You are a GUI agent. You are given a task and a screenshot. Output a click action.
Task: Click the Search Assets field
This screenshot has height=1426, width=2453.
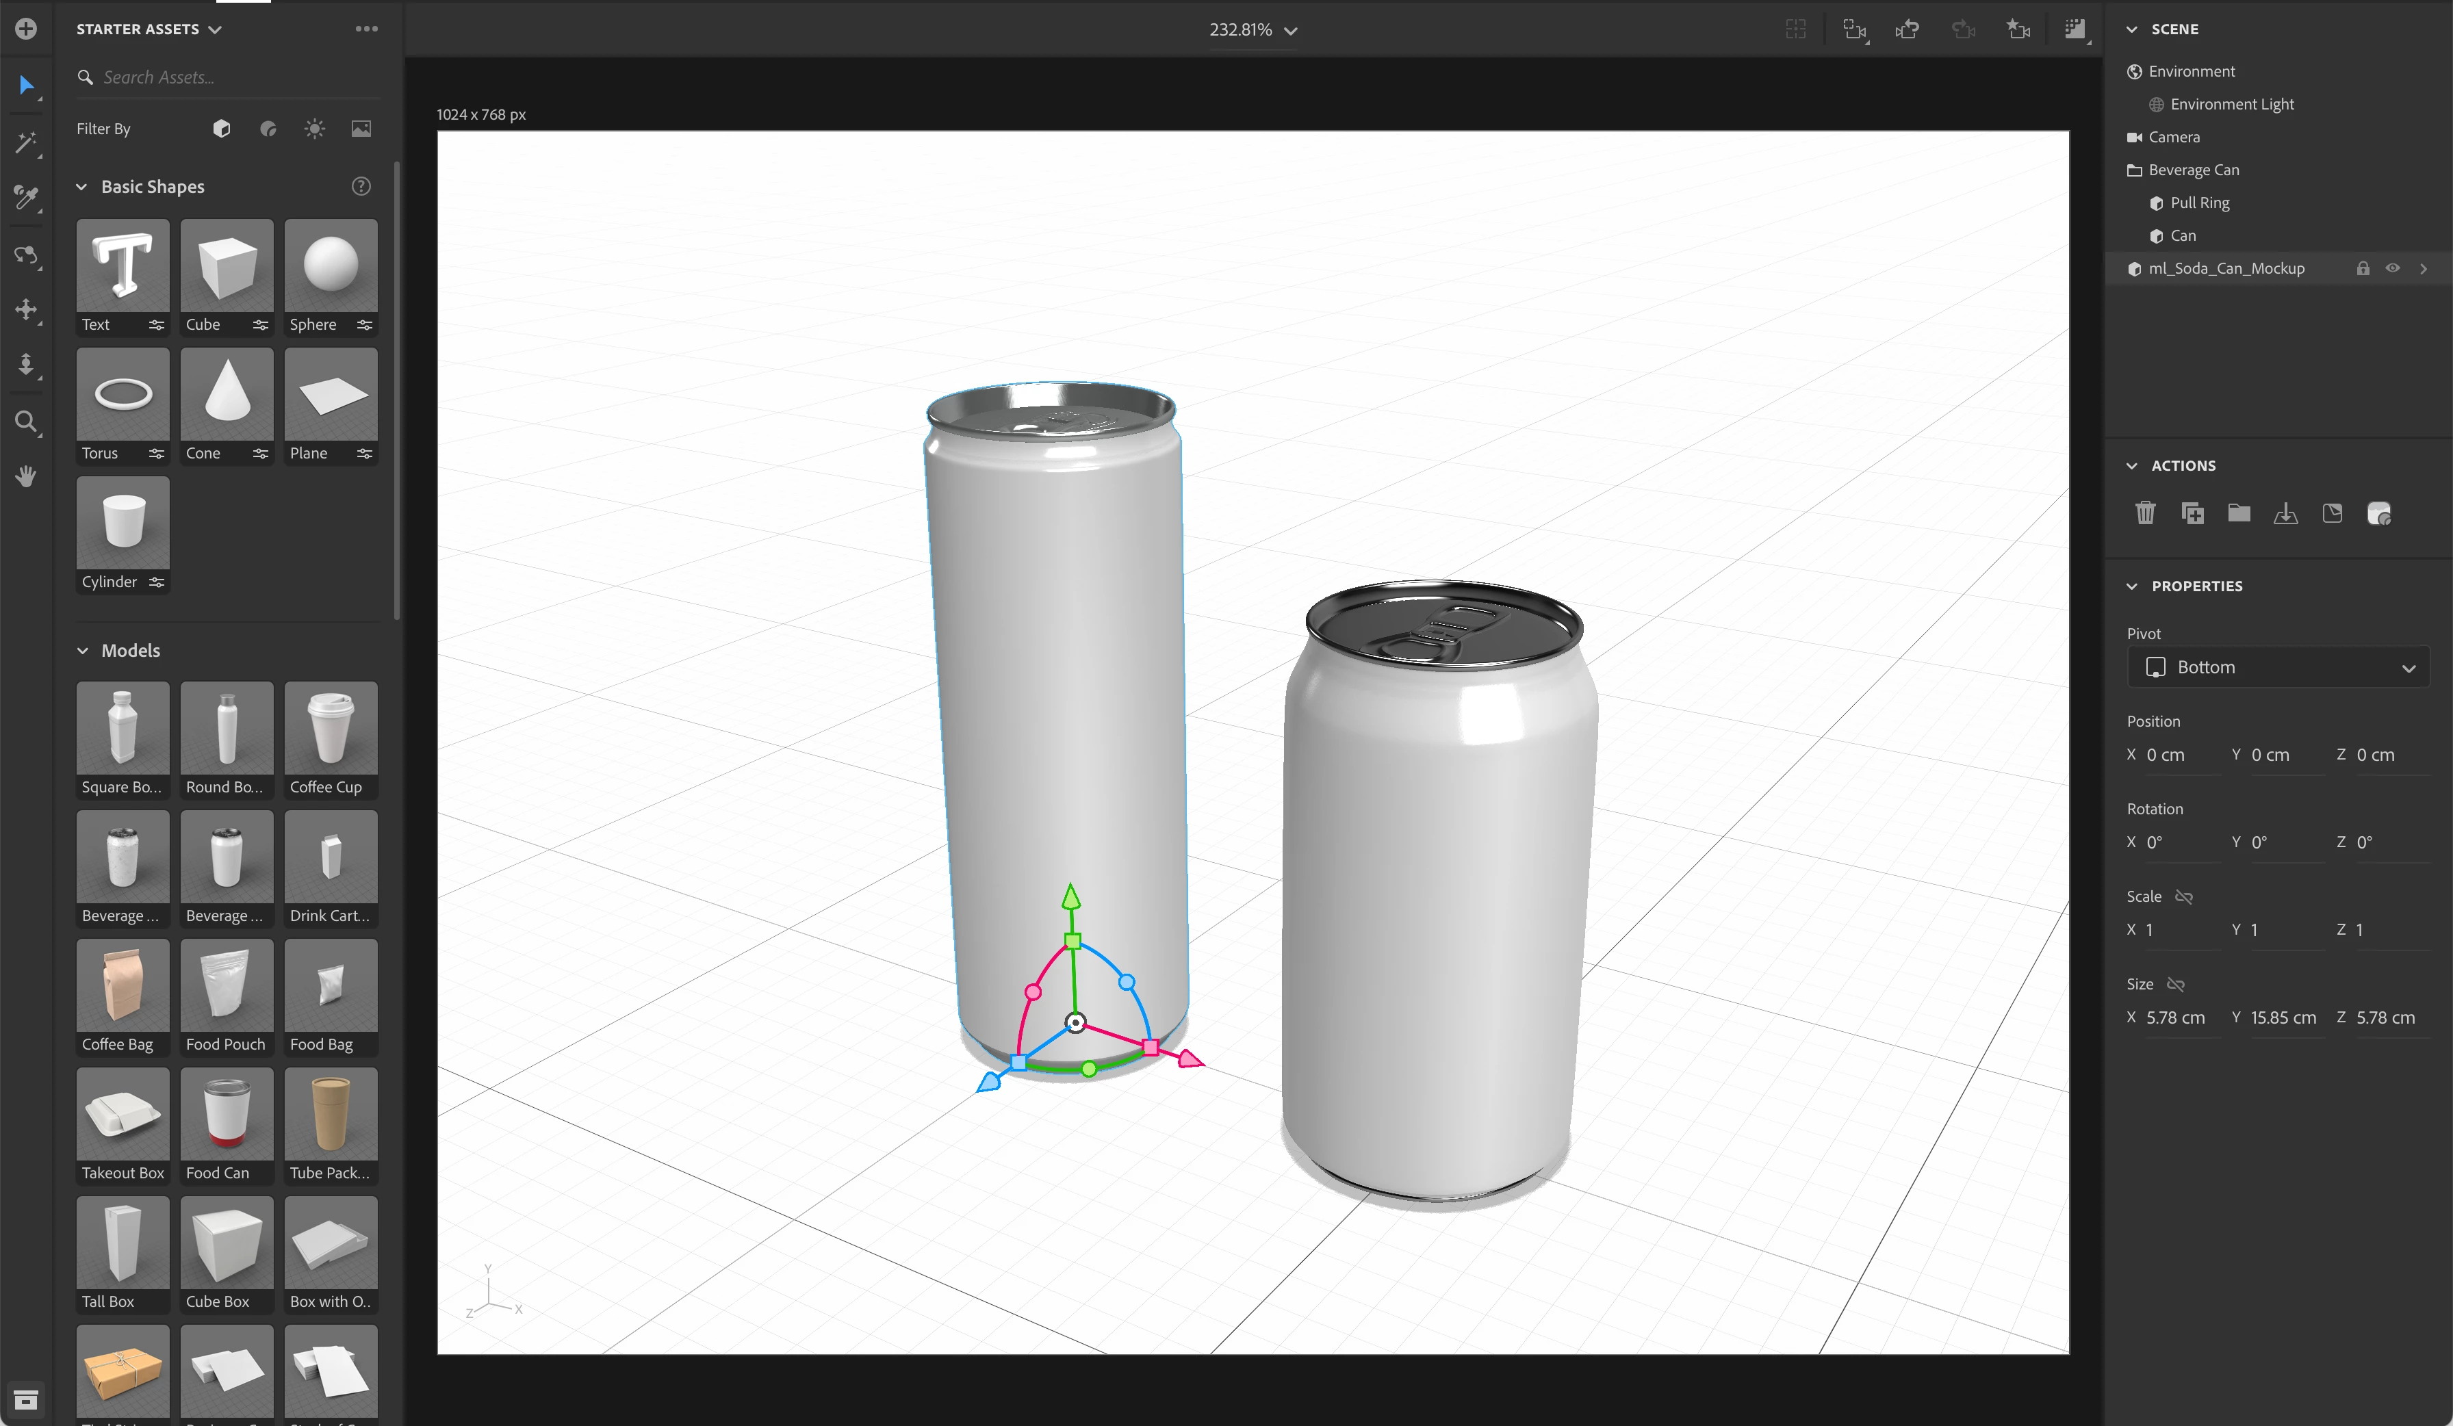pos(233,77)
